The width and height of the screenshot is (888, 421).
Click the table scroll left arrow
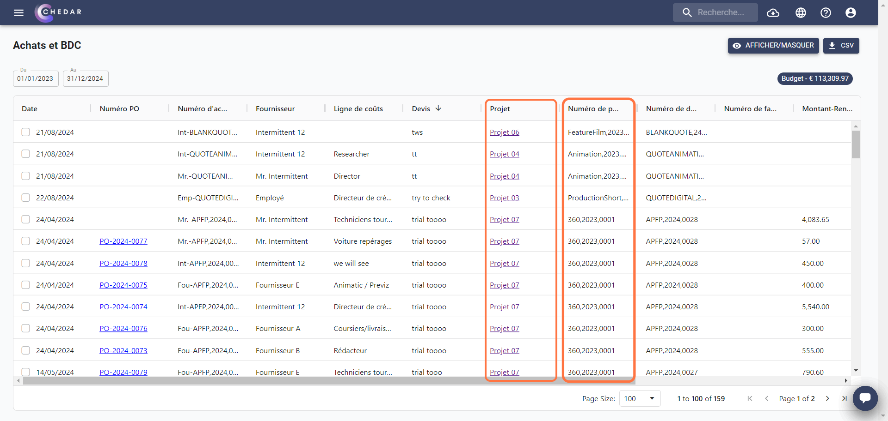pyautogui.click(x=18, y=381)
